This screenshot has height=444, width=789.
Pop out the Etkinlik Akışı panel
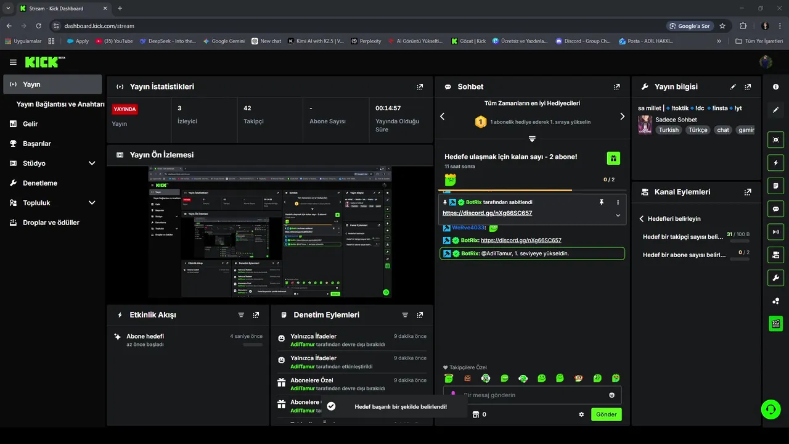point(256,315)
